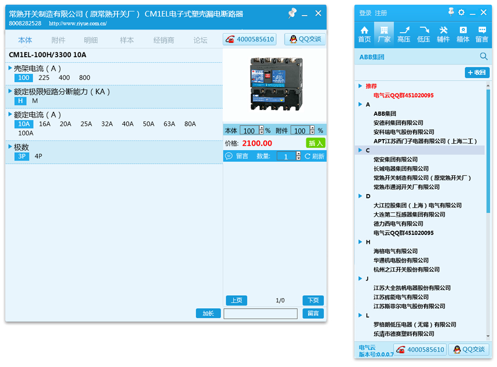Image resolution: width=497 pixels, height=367 pixels.
Task: Open the 留言 message icon in toolbar
Action: (482, 34)
